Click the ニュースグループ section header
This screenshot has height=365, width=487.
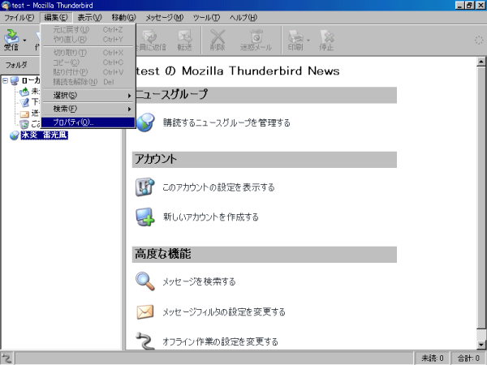point(265,94)
